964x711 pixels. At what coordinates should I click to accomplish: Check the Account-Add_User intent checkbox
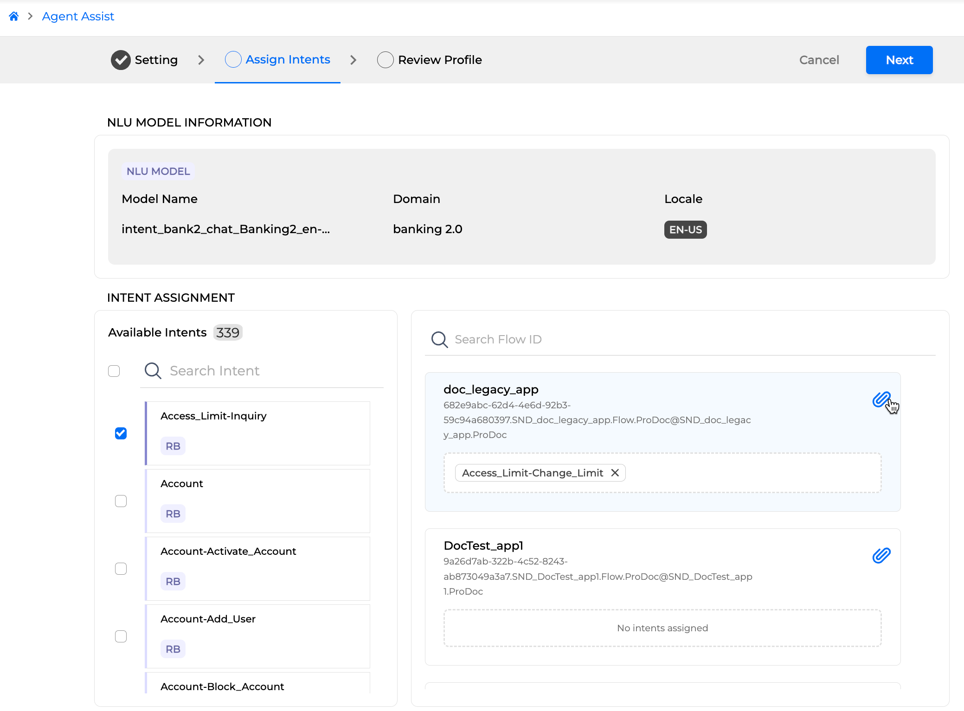coord(121,636)
